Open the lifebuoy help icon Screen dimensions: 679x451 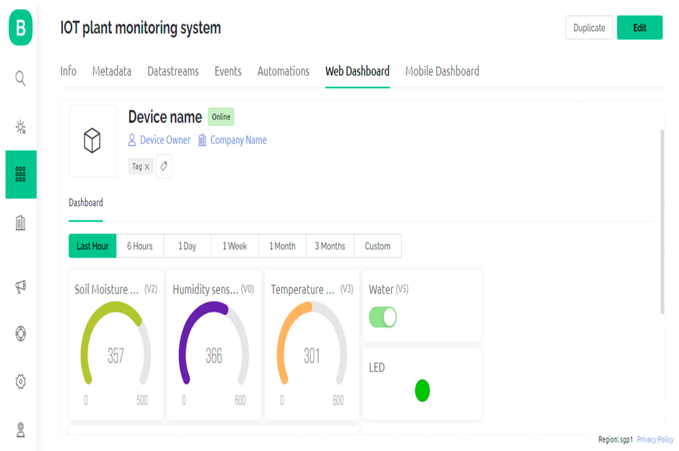click(21, 334)
